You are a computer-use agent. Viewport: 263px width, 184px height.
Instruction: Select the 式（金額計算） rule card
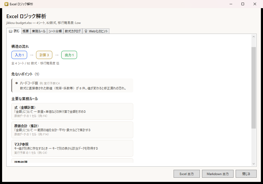point(72,111)
